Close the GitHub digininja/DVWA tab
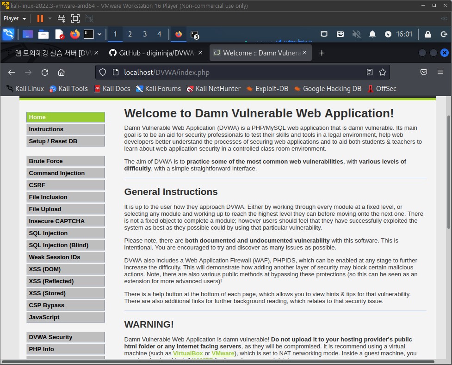 200,53
